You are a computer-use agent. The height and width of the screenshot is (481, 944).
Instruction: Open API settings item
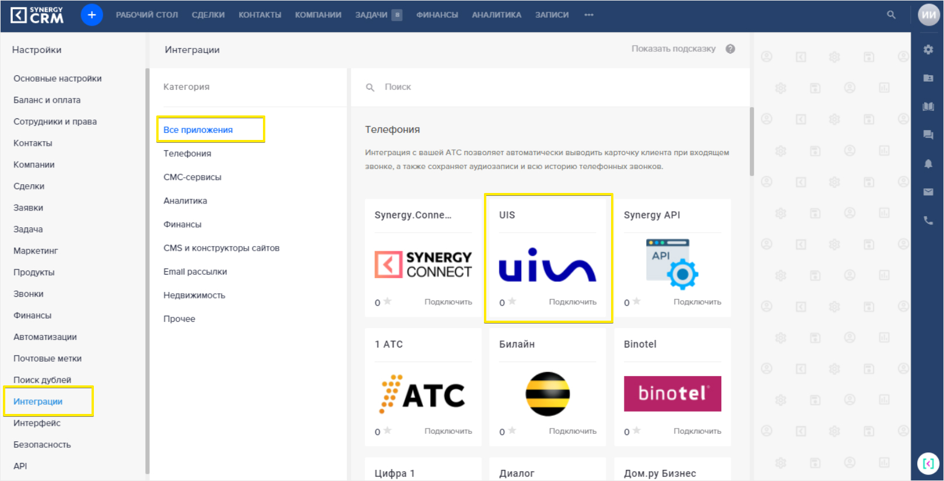(20, 466)
